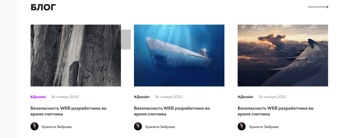Screen dimensions: 347x138
Task: Open the airplane post title link
Action: (x=276, y=111)
